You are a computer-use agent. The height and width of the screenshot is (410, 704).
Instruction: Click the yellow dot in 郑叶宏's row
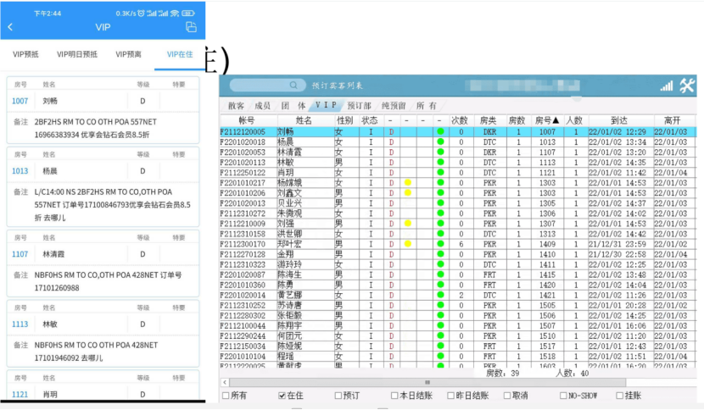[x=408, y=244]
